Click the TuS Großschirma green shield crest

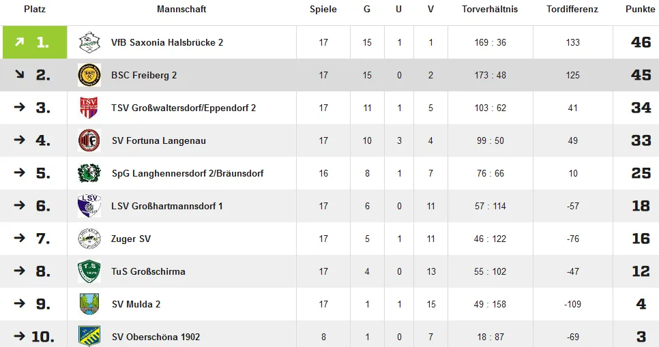pos(89,271)
